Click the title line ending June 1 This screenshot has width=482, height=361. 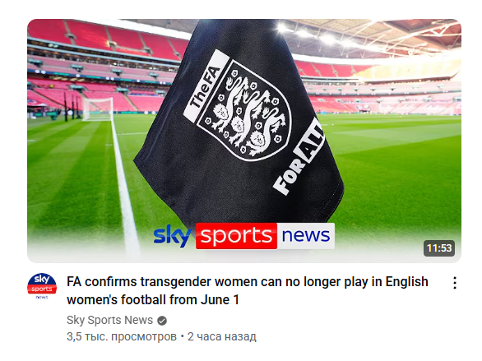[153, 299]
